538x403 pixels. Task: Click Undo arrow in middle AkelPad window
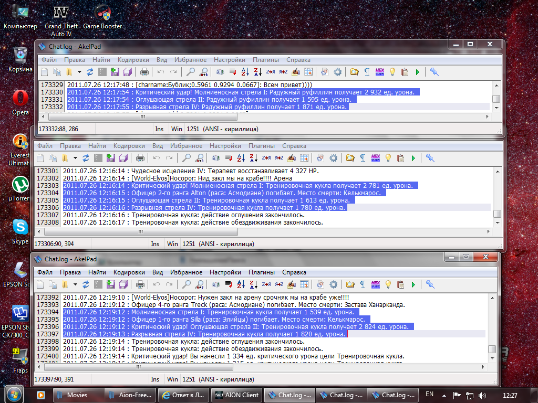[x=157, y=158]
